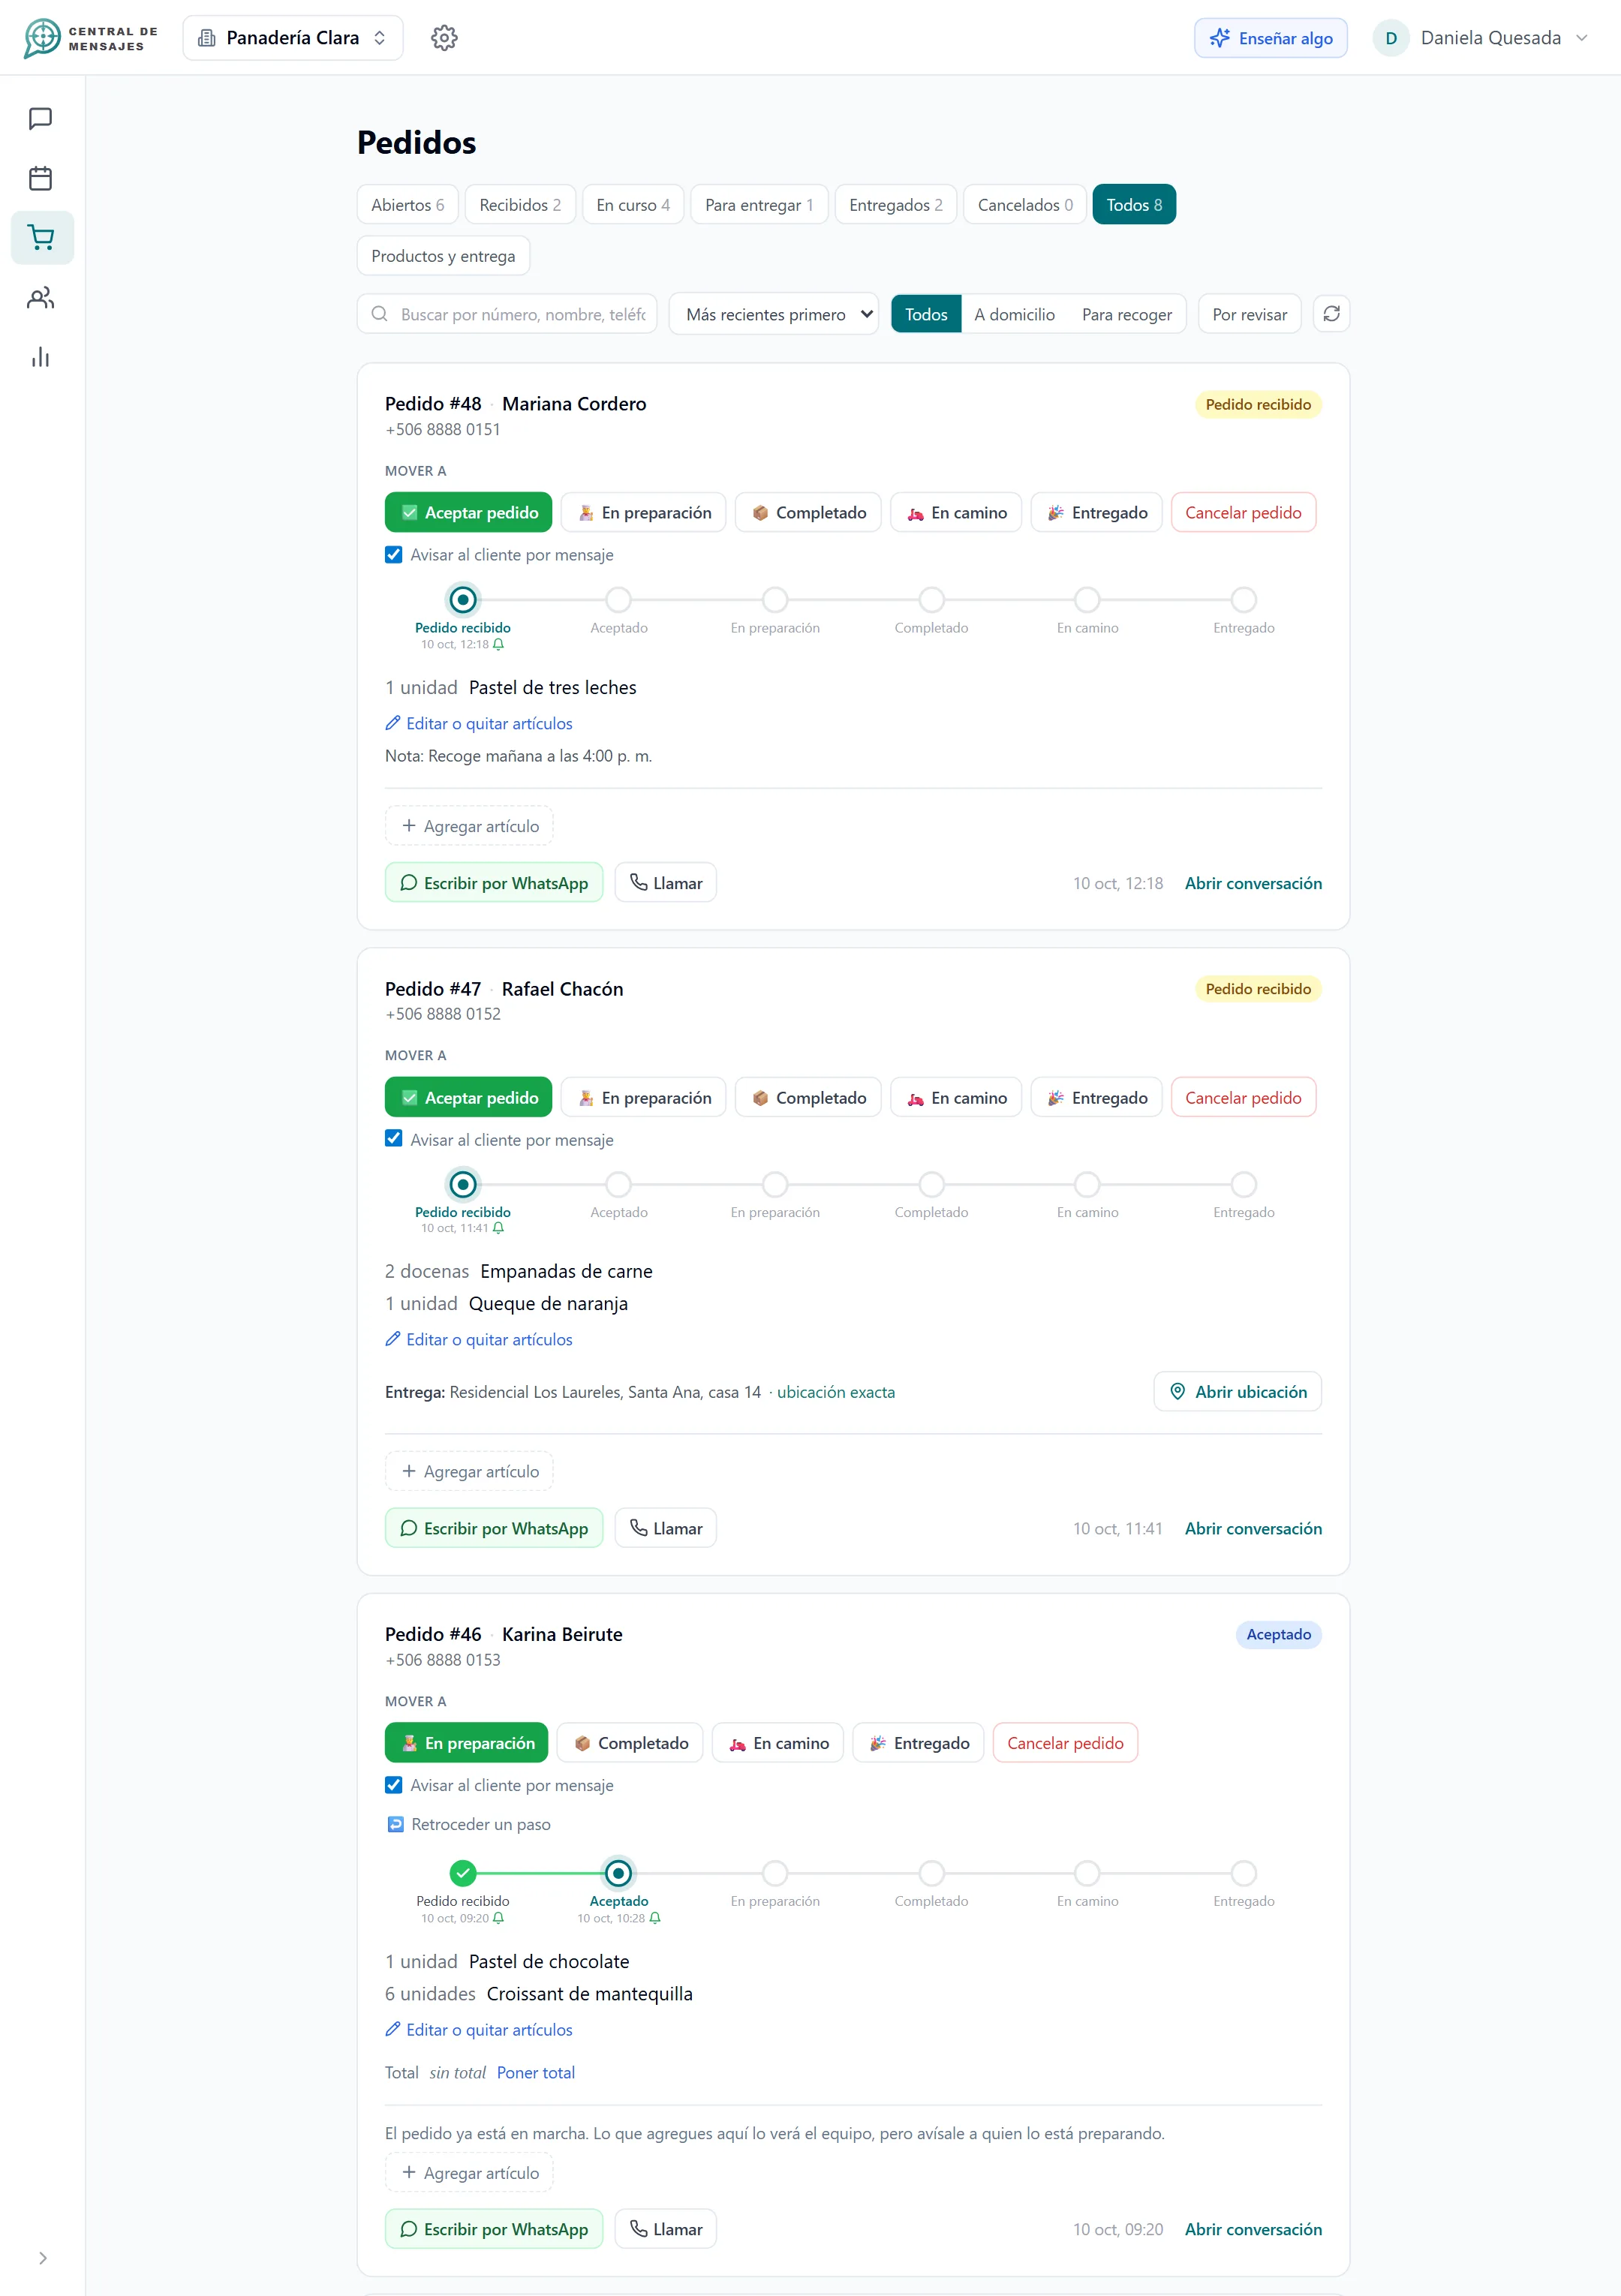Click ubicación exacta link in Pedido #47
The image size is (1621, 2296).
[x=836, y=1392]
